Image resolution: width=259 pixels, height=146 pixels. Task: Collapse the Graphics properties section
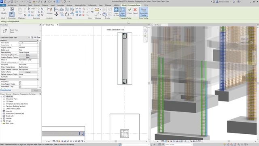(38, 41)
